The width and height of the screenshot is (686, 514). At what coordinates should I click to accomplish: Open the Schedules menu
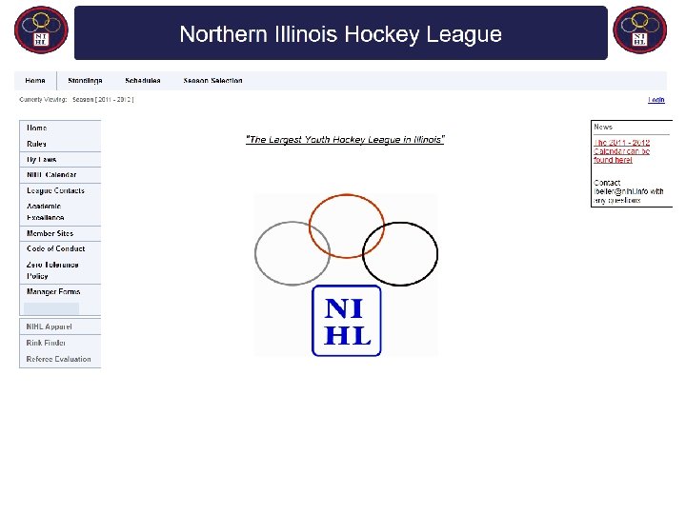point(143,80)
